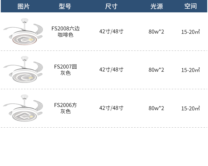Screen dimensions: 208x166
Task: Click the 15-20㎡ space value for FS2008
Action: (190, 32)
